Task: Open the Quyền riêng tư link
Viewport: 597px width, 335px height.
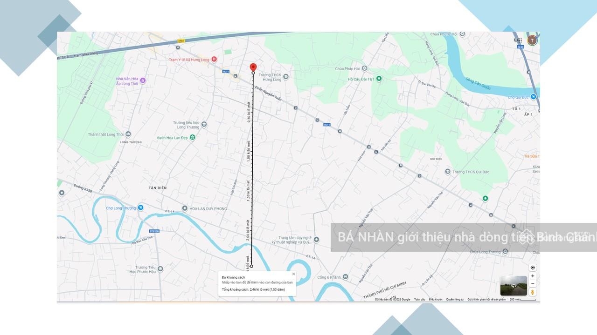Action: [455, 300]
